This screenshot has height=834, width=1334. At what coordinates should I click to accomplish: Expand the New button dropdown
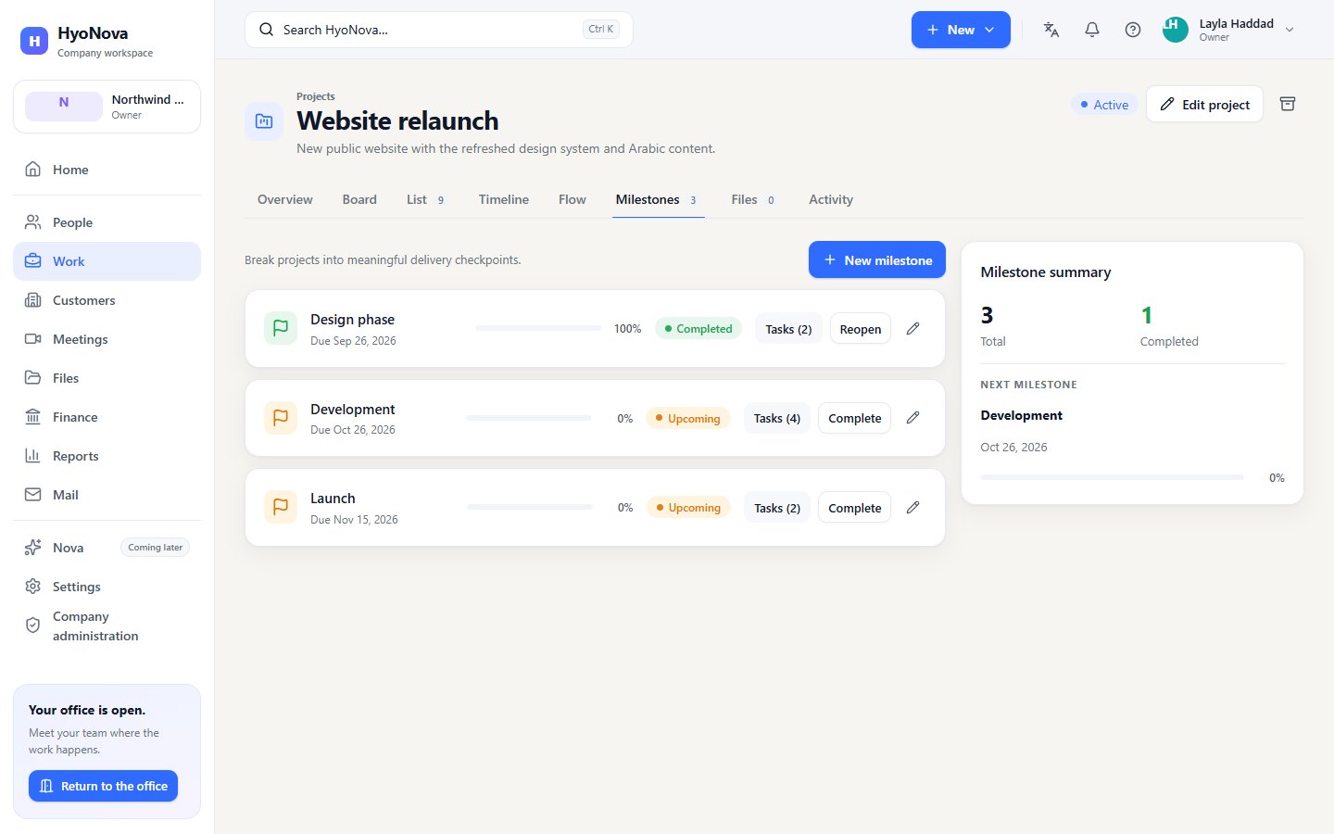(961, 30)
